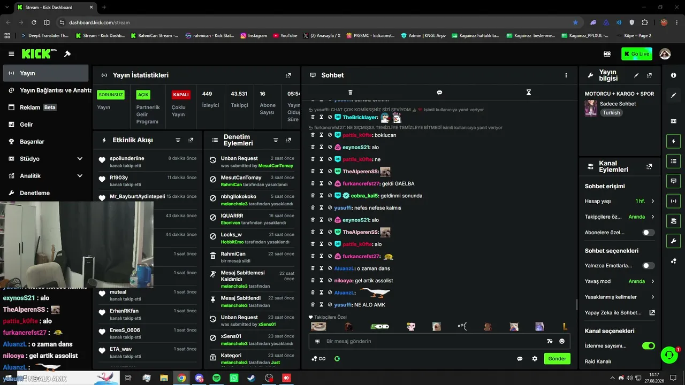The image size is (685, 385).
Task: Open the Denetleme page
Action: tap(45, 193)
